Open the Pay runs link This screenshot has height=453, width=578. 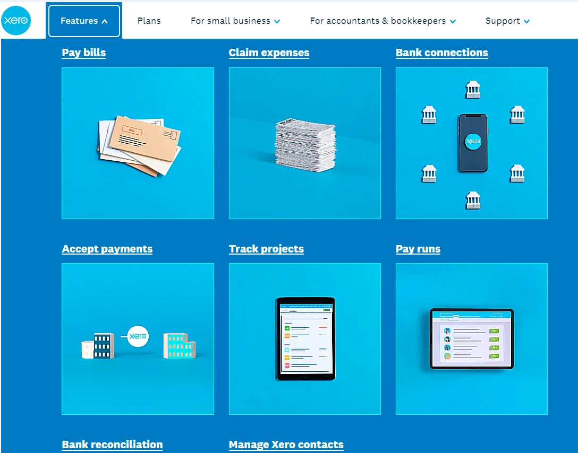[x=418, y=249]
